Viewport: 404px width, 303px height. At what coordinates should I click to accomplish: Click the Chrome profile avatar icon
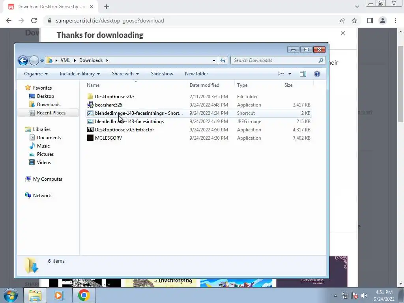tap(383, 21)
